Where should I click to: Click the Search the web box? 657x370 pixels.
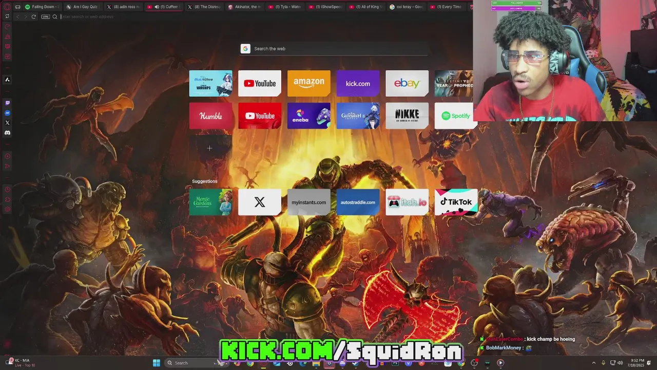tap(334, 49)
